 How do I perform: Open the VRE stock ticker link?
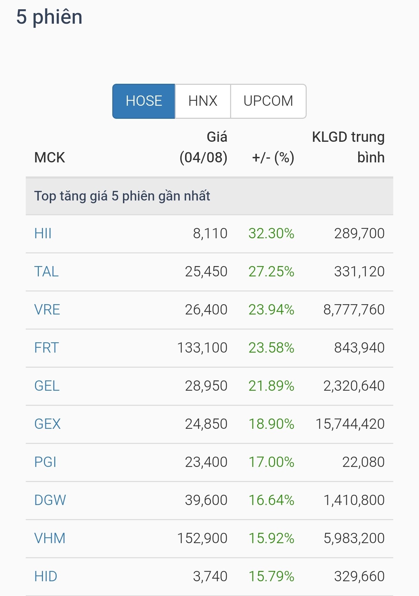pyautogui.click(x=47, y=310)
